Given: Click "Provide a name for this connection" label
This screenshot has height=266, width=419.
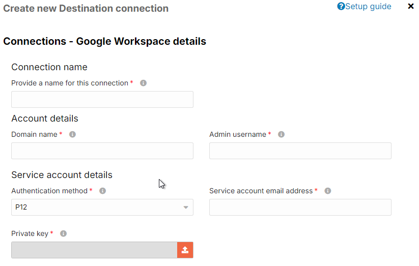Looking at the screenshot, I should 70,83.
